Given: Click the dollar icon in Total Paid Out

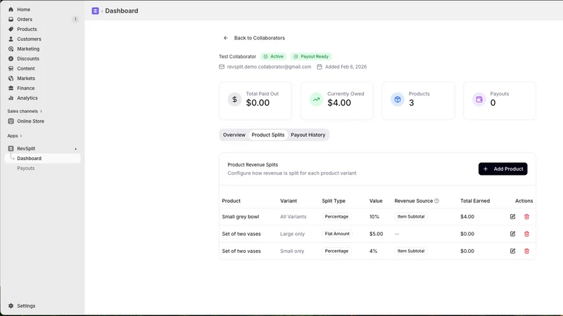Looking at the screenshot, I should click(234, 99).
